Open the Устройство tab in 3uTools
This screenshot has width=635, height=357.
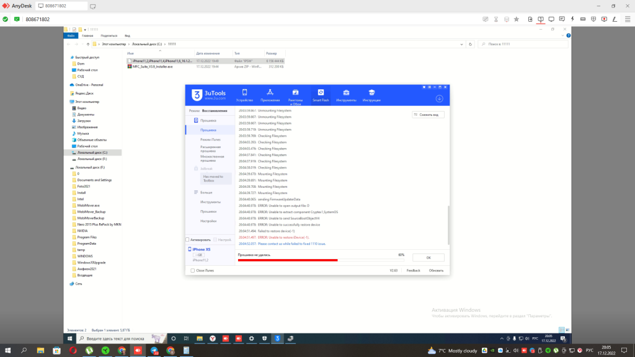pyautogui.click(x=244, y=95)
